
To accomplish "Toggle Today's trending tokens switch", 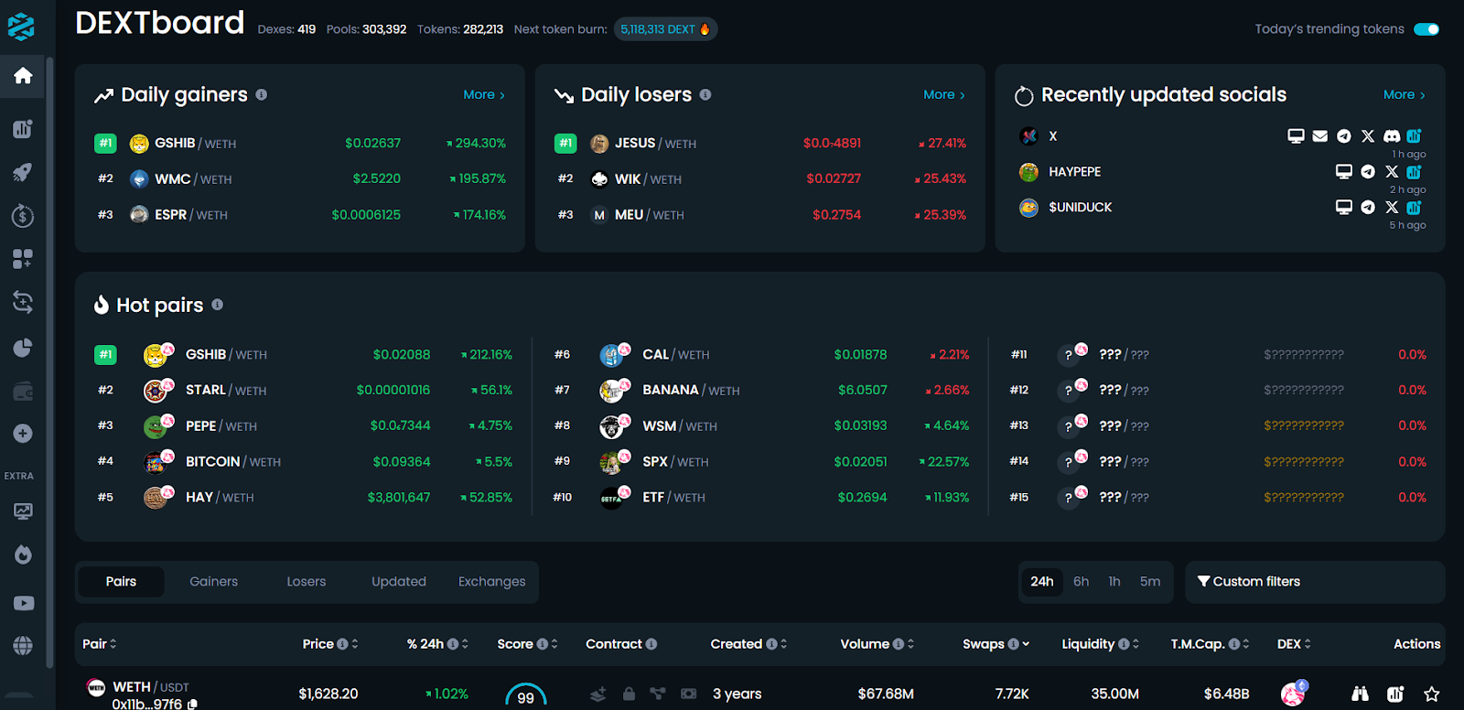I will (1426, 29).
